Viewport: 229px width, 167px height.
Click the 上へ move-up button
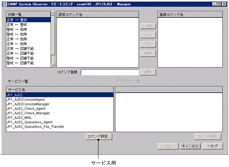click(148, 35)
